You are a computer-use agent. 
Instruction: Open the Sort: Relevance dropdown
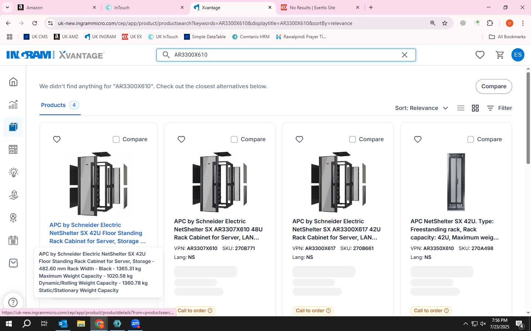421,108
